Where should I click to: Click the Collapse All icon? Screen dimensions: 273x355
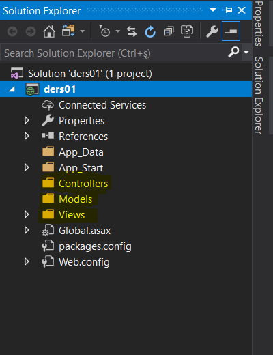[x=169, y=31]
